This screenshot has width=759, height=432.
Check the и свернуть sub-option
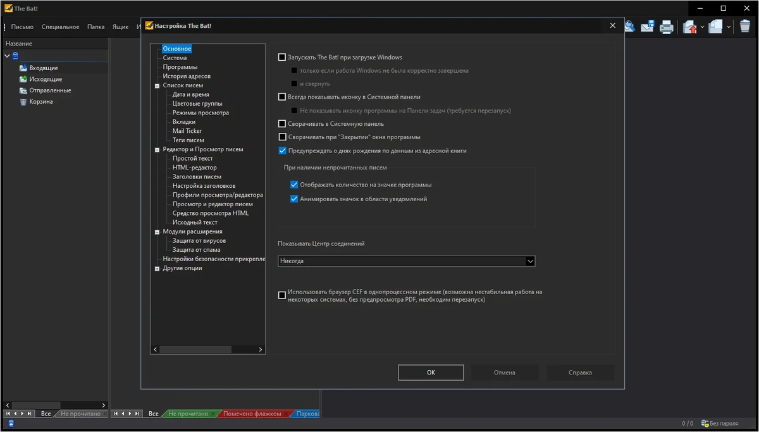294,84
